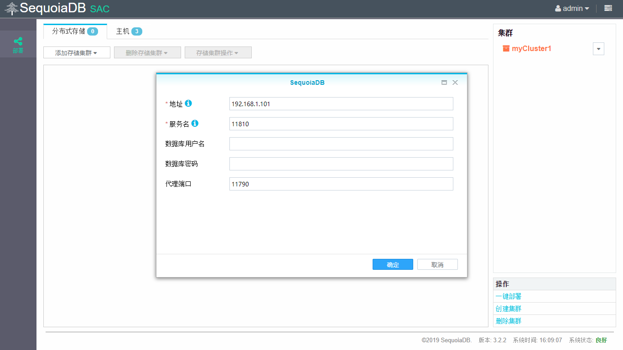Click the 版本: 3.2.2 footer text

(x=493, y=340)
